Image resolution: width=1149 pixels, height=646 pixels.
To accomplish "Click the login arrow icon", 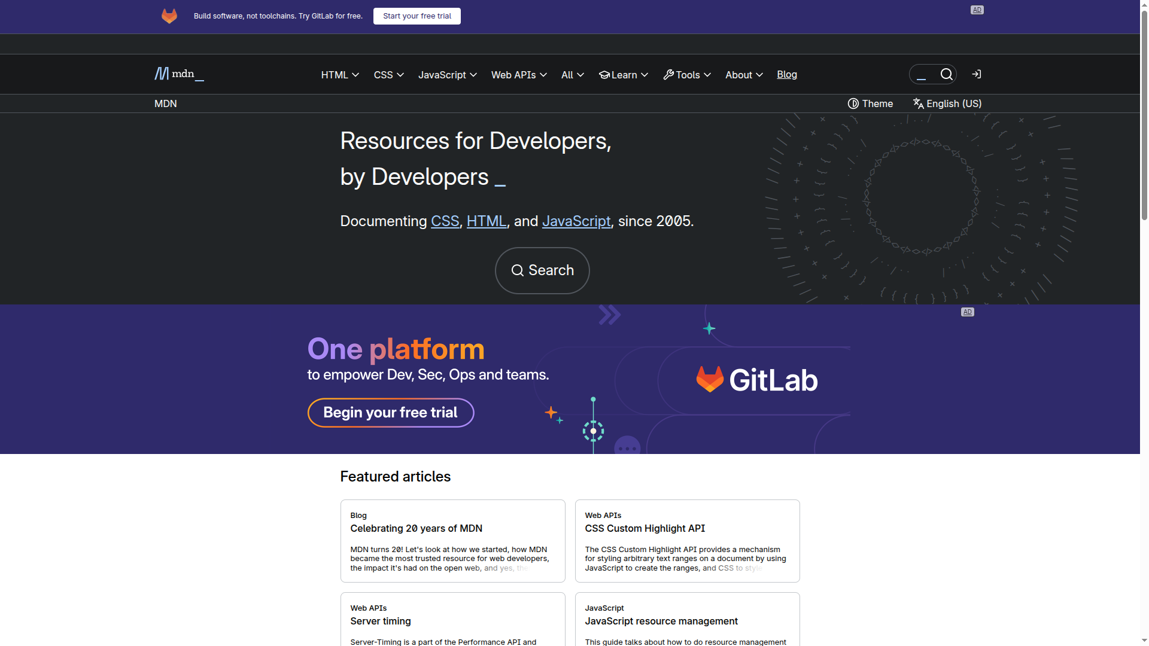I will tap(977, 74).
